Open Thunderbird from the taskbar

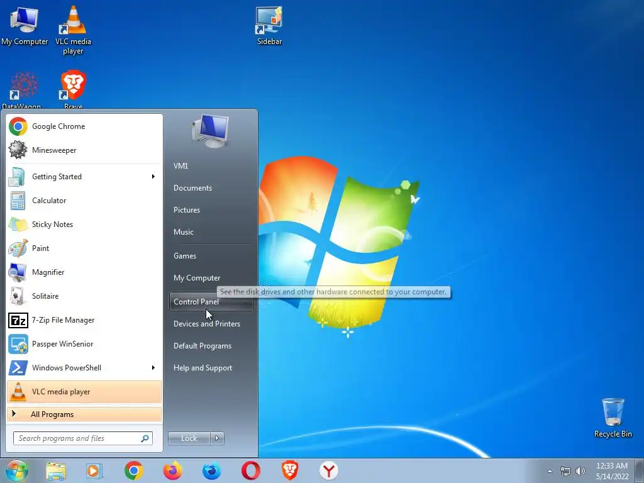pyautogui.click(x=211, y=470)
